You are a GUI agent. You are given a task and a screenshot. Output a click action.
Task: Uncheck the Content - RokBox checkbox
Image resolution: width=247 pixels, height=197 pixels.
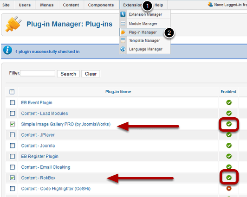pyautogui.click(x=12, y=178)
